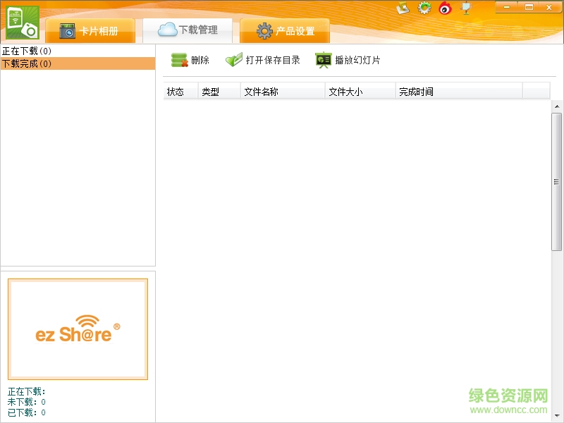Click the Sina Weibo share icon
This screenshot has height=423, width=564.
click(445, 8)
